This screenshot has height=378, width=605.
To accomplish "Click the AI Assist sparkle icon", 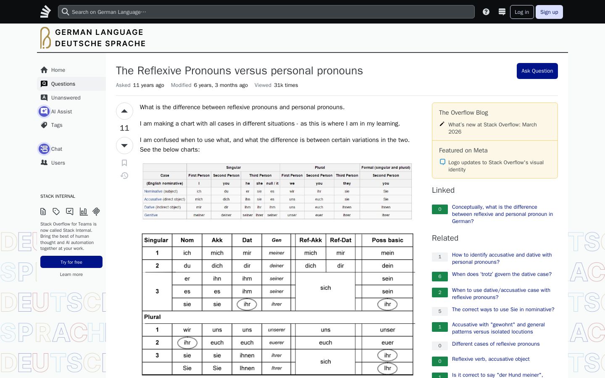I will tap(44, 111).
